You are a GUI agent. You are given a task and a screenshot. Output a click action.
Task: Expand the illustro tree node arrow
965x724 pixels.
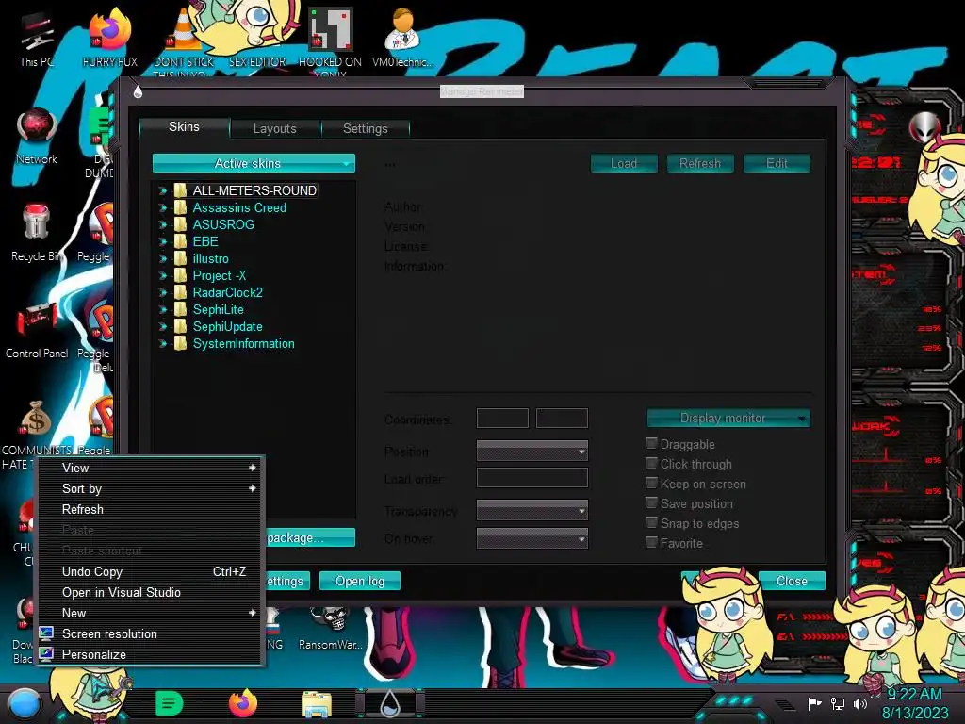tap(163, 259)
